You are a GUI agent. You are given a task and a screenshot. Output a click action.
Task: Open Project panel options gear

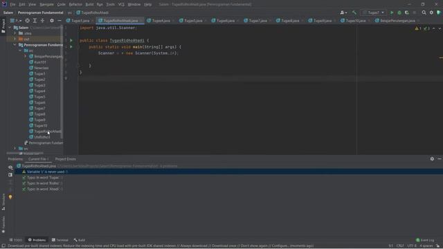[52, 21]
